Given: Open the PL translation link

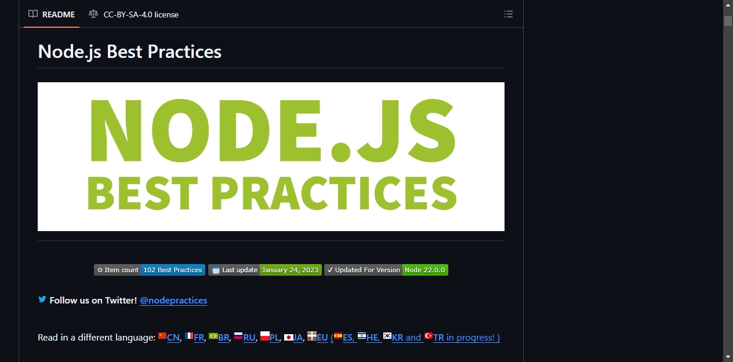Looking at the screenshot, I should point(274,338).
